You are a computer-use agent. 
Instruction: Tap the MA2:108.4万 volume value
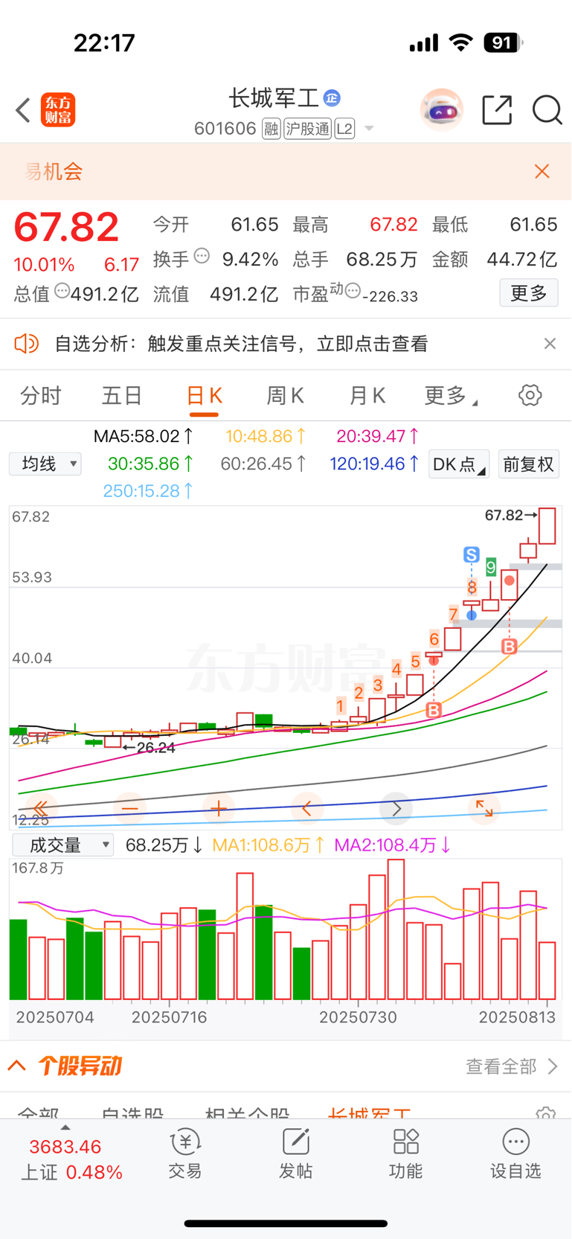393,845
